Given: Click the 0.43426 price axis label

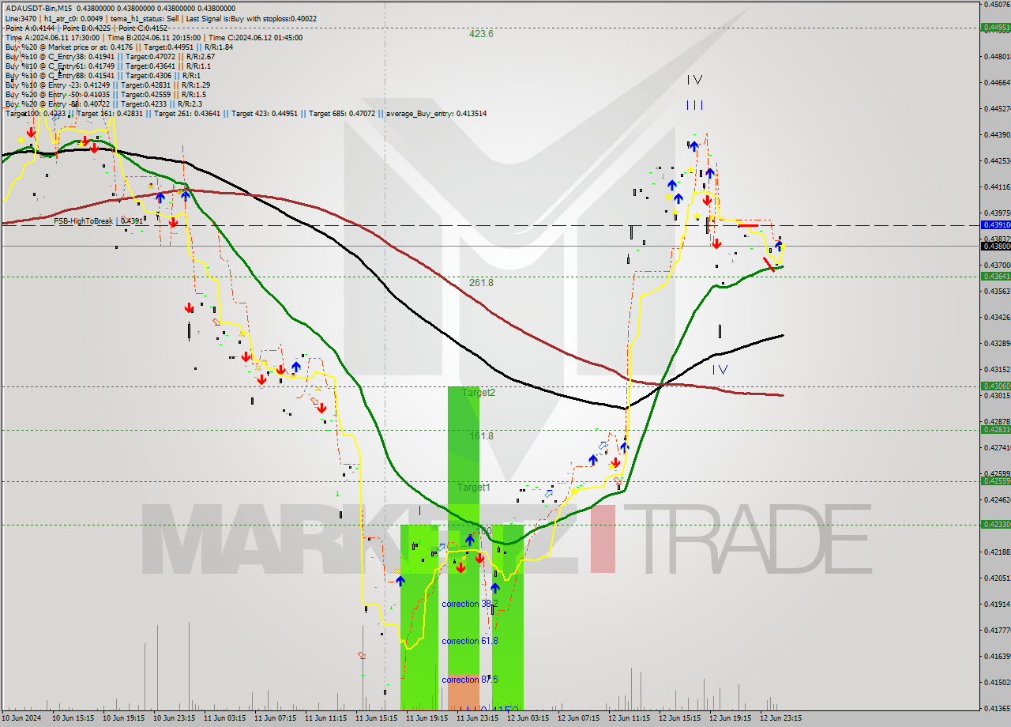Looking at the screenshot, I should click(997, 317).
